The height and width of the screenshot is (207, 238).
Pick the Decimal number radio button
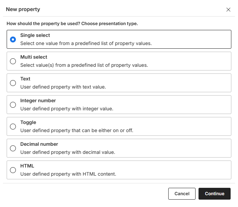[13, 148]
